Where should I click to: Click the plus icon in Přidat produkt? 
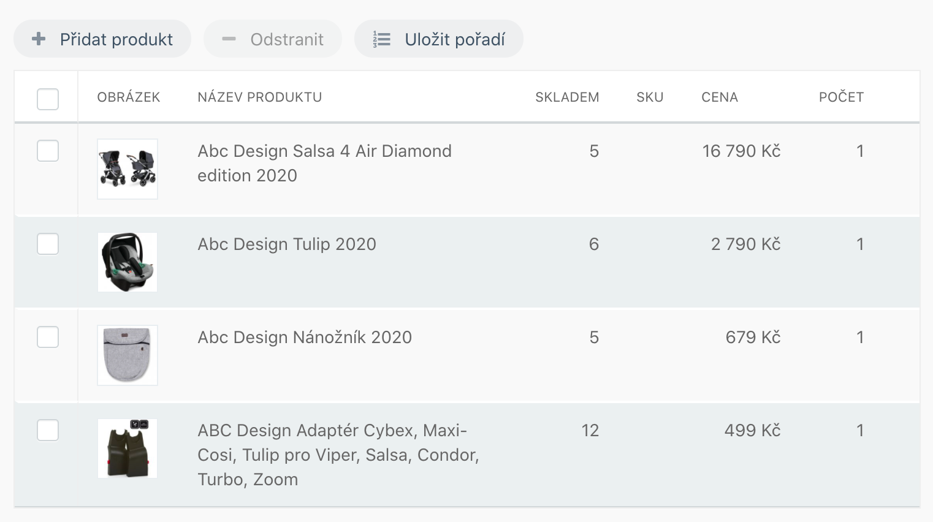point(39,39)
